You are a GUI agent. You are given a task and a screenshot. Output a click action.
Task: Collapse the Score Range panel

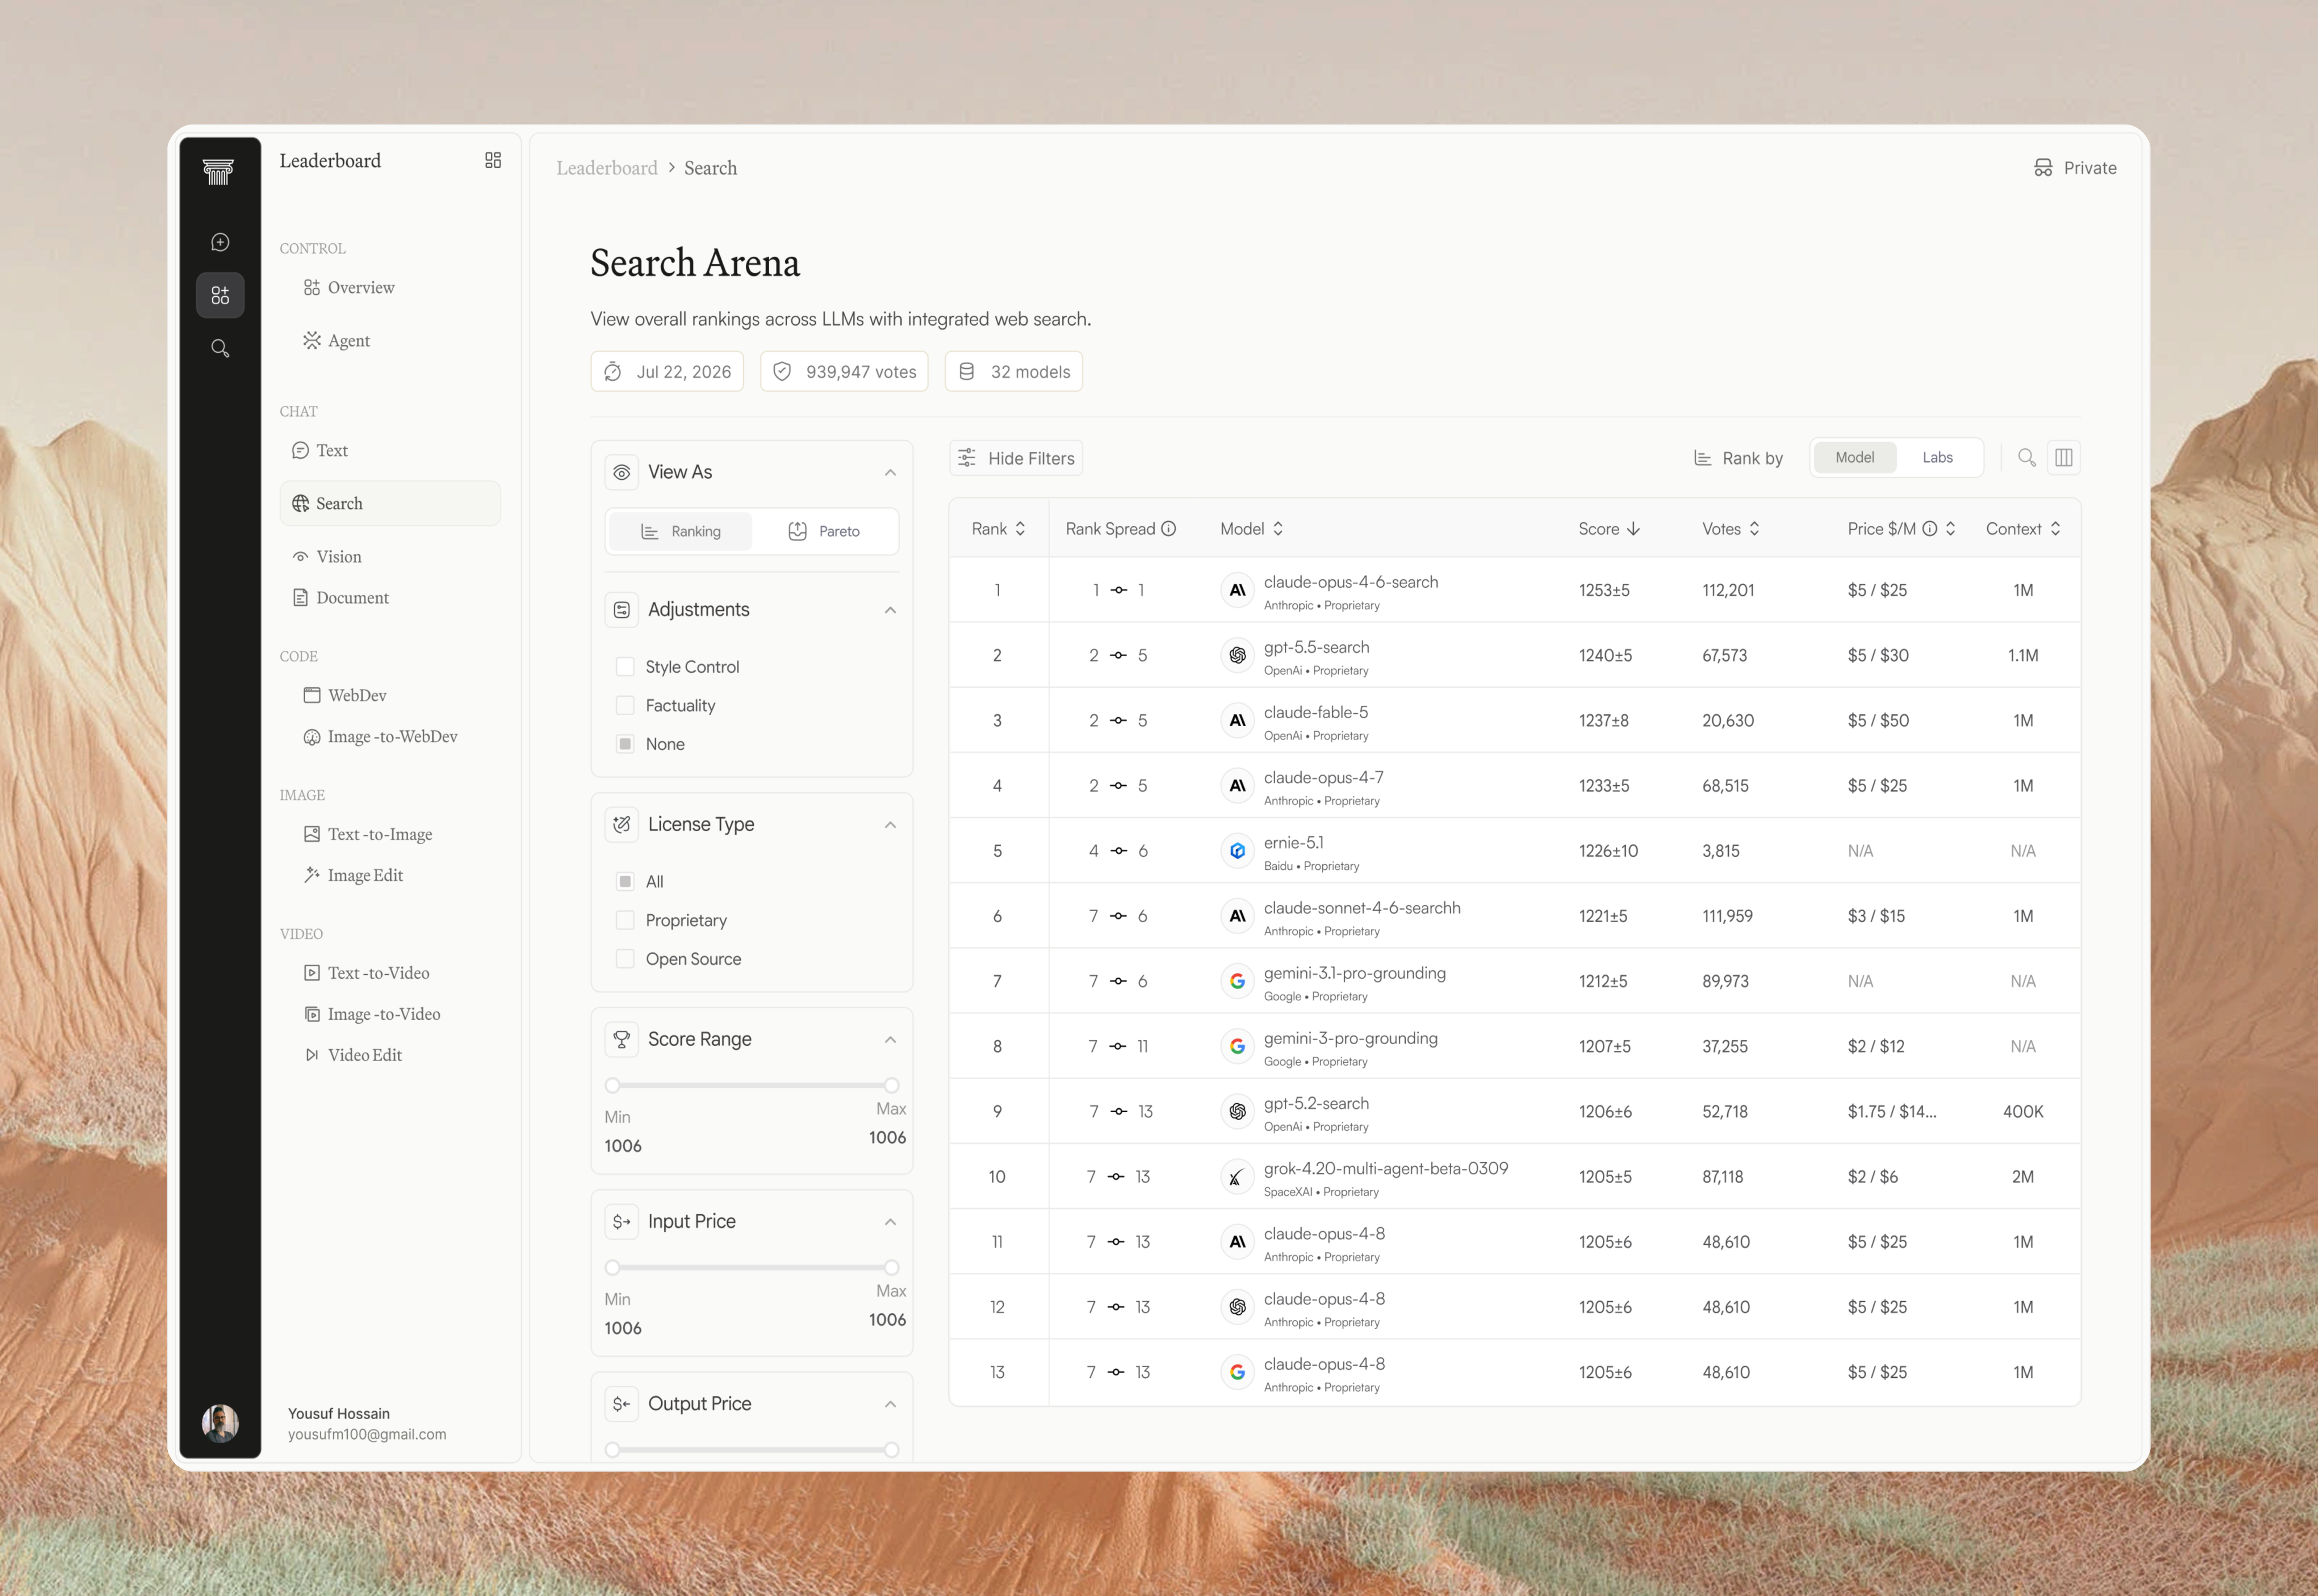(890, 1040)
